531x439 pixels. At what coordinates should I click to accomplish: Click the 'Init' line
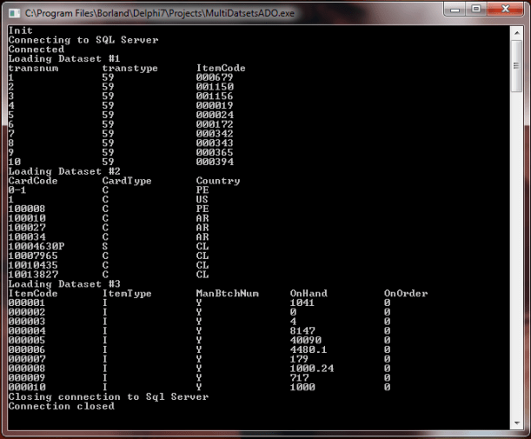coord(20,30)
